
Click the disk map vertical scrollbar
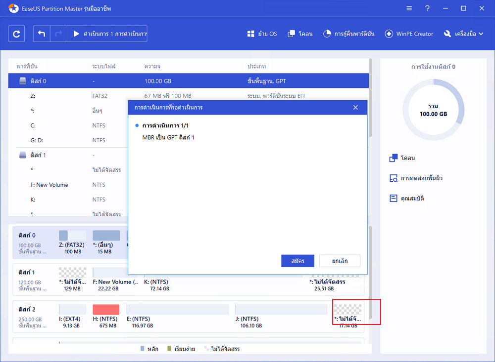[370, 272]
